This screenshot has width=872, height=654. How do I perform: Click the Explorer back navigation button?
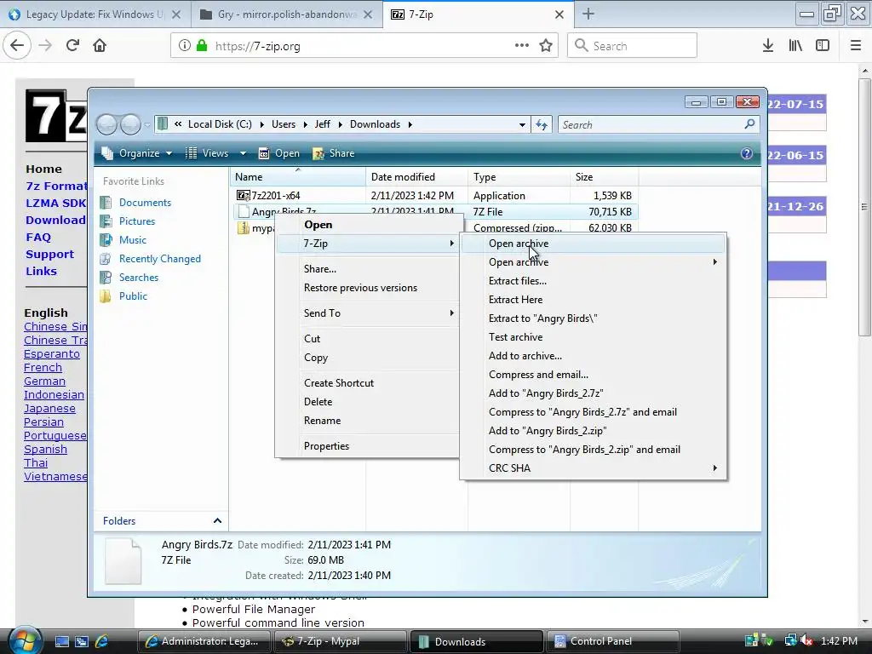click(106, 124)
